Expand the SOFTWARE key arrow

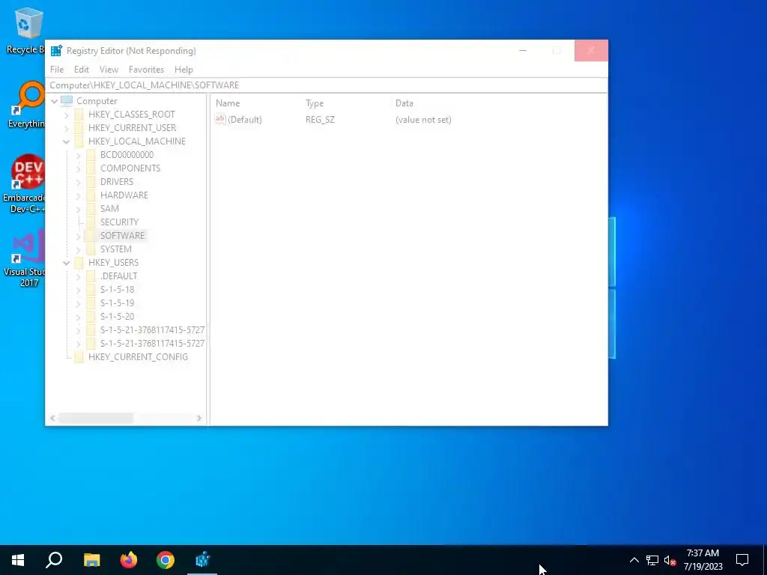point(78,236)
